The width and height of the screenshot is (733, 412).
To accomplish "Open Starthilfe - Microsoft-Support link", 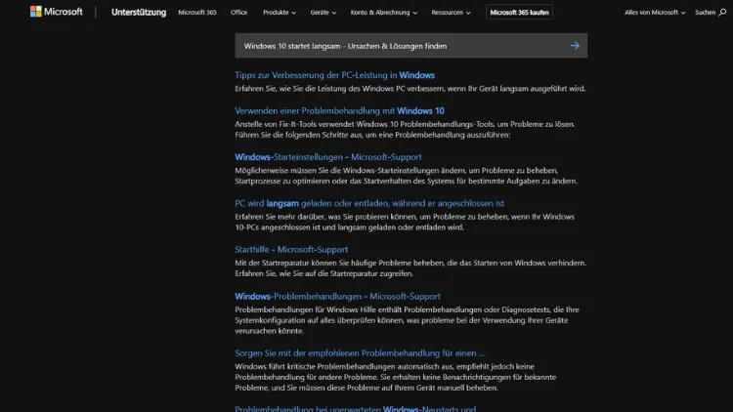I will tap(291, 249).
